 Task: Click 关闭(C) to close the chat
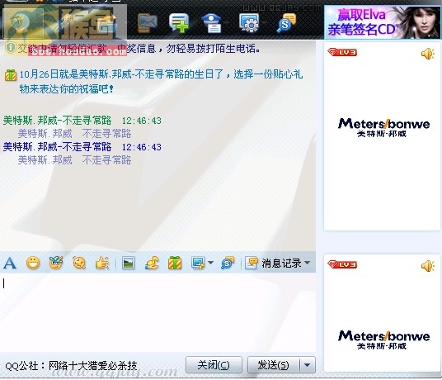(x=214, y=365)
